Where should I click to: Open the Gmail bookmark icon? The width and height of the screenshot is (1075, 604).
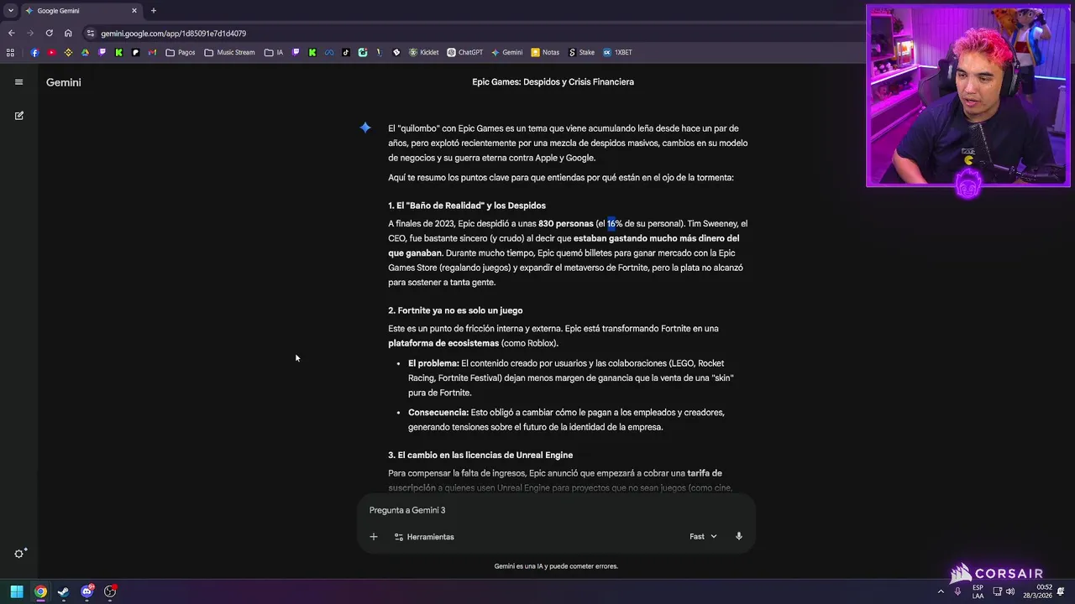pyautogui.click(x=152, y=52)
